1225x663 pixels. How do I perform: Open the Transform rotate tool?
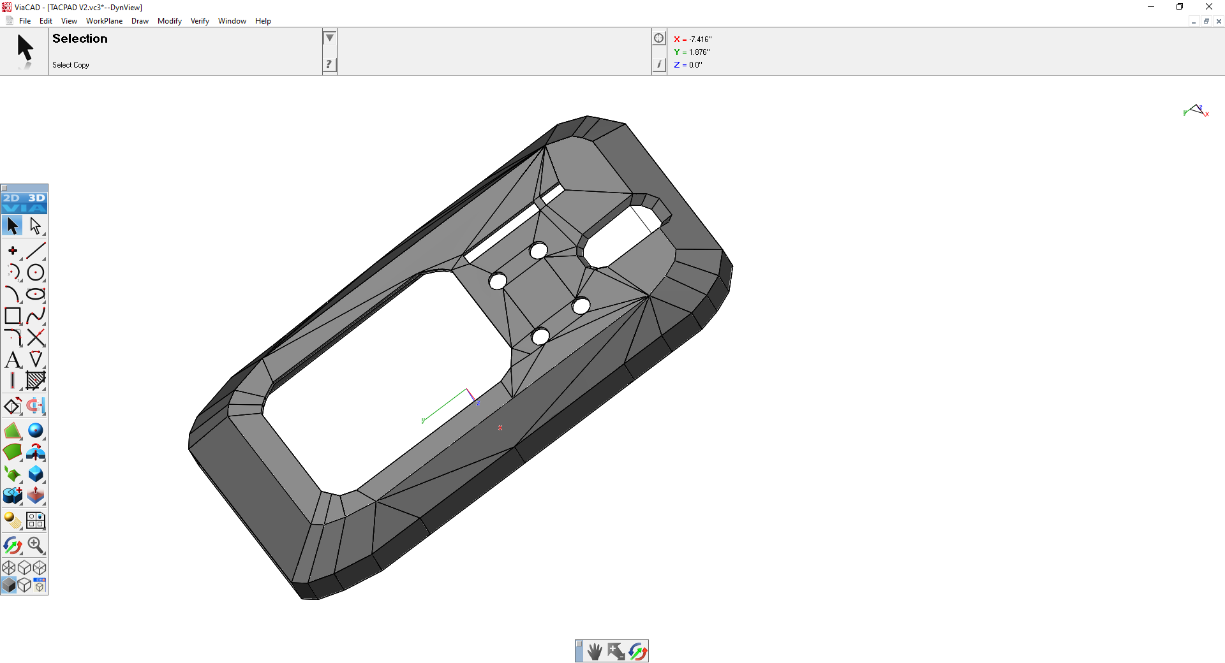point(13,406)
